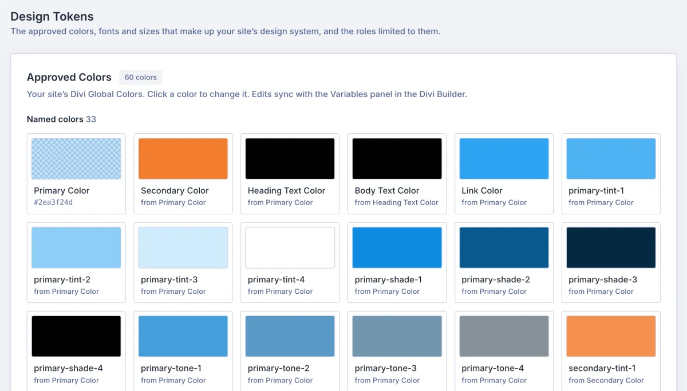Click the Link Color blue swatch

(504, 159)
